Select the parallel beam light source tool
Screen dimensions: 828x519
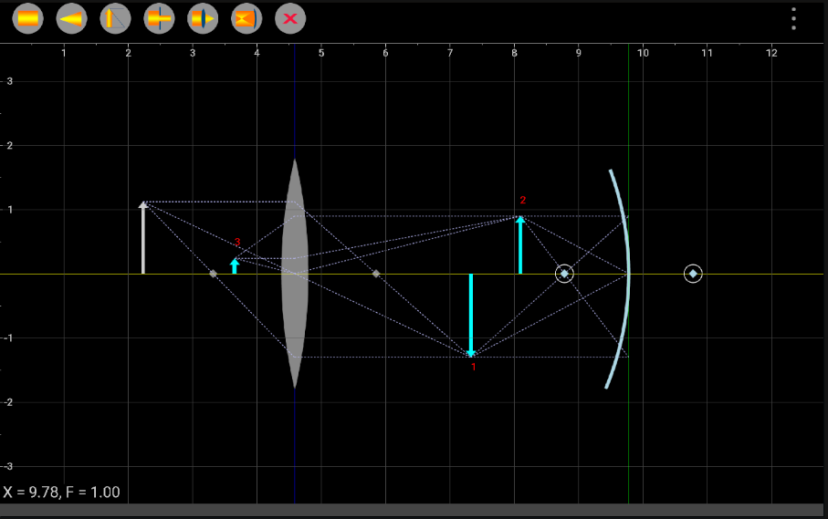click(x=27, y=18)
